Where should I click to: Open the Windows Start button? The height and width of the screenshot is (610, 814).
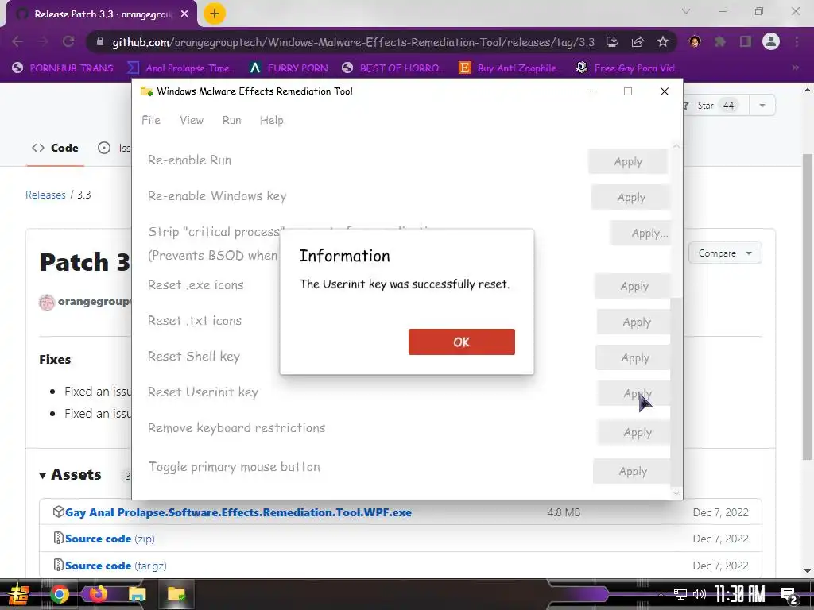19,594
